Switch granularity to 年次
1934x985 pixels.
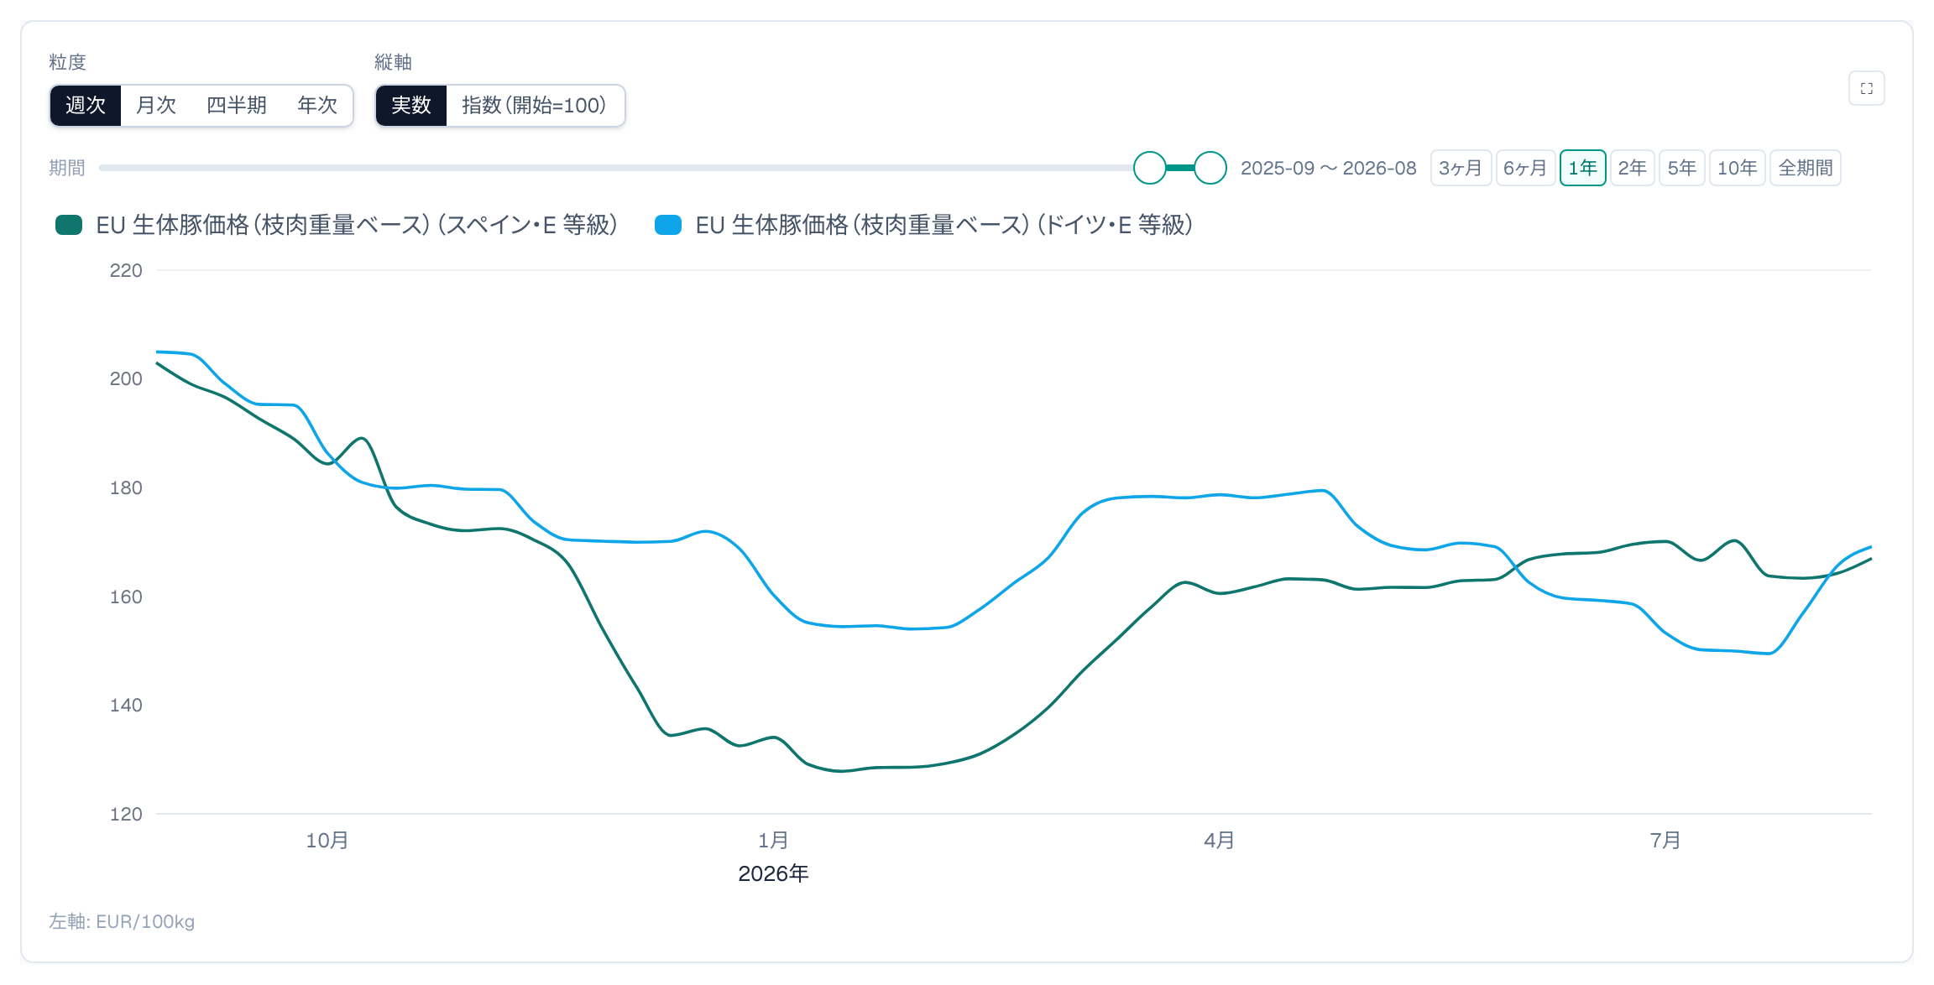pyautogui.click(x=317, y=106)
